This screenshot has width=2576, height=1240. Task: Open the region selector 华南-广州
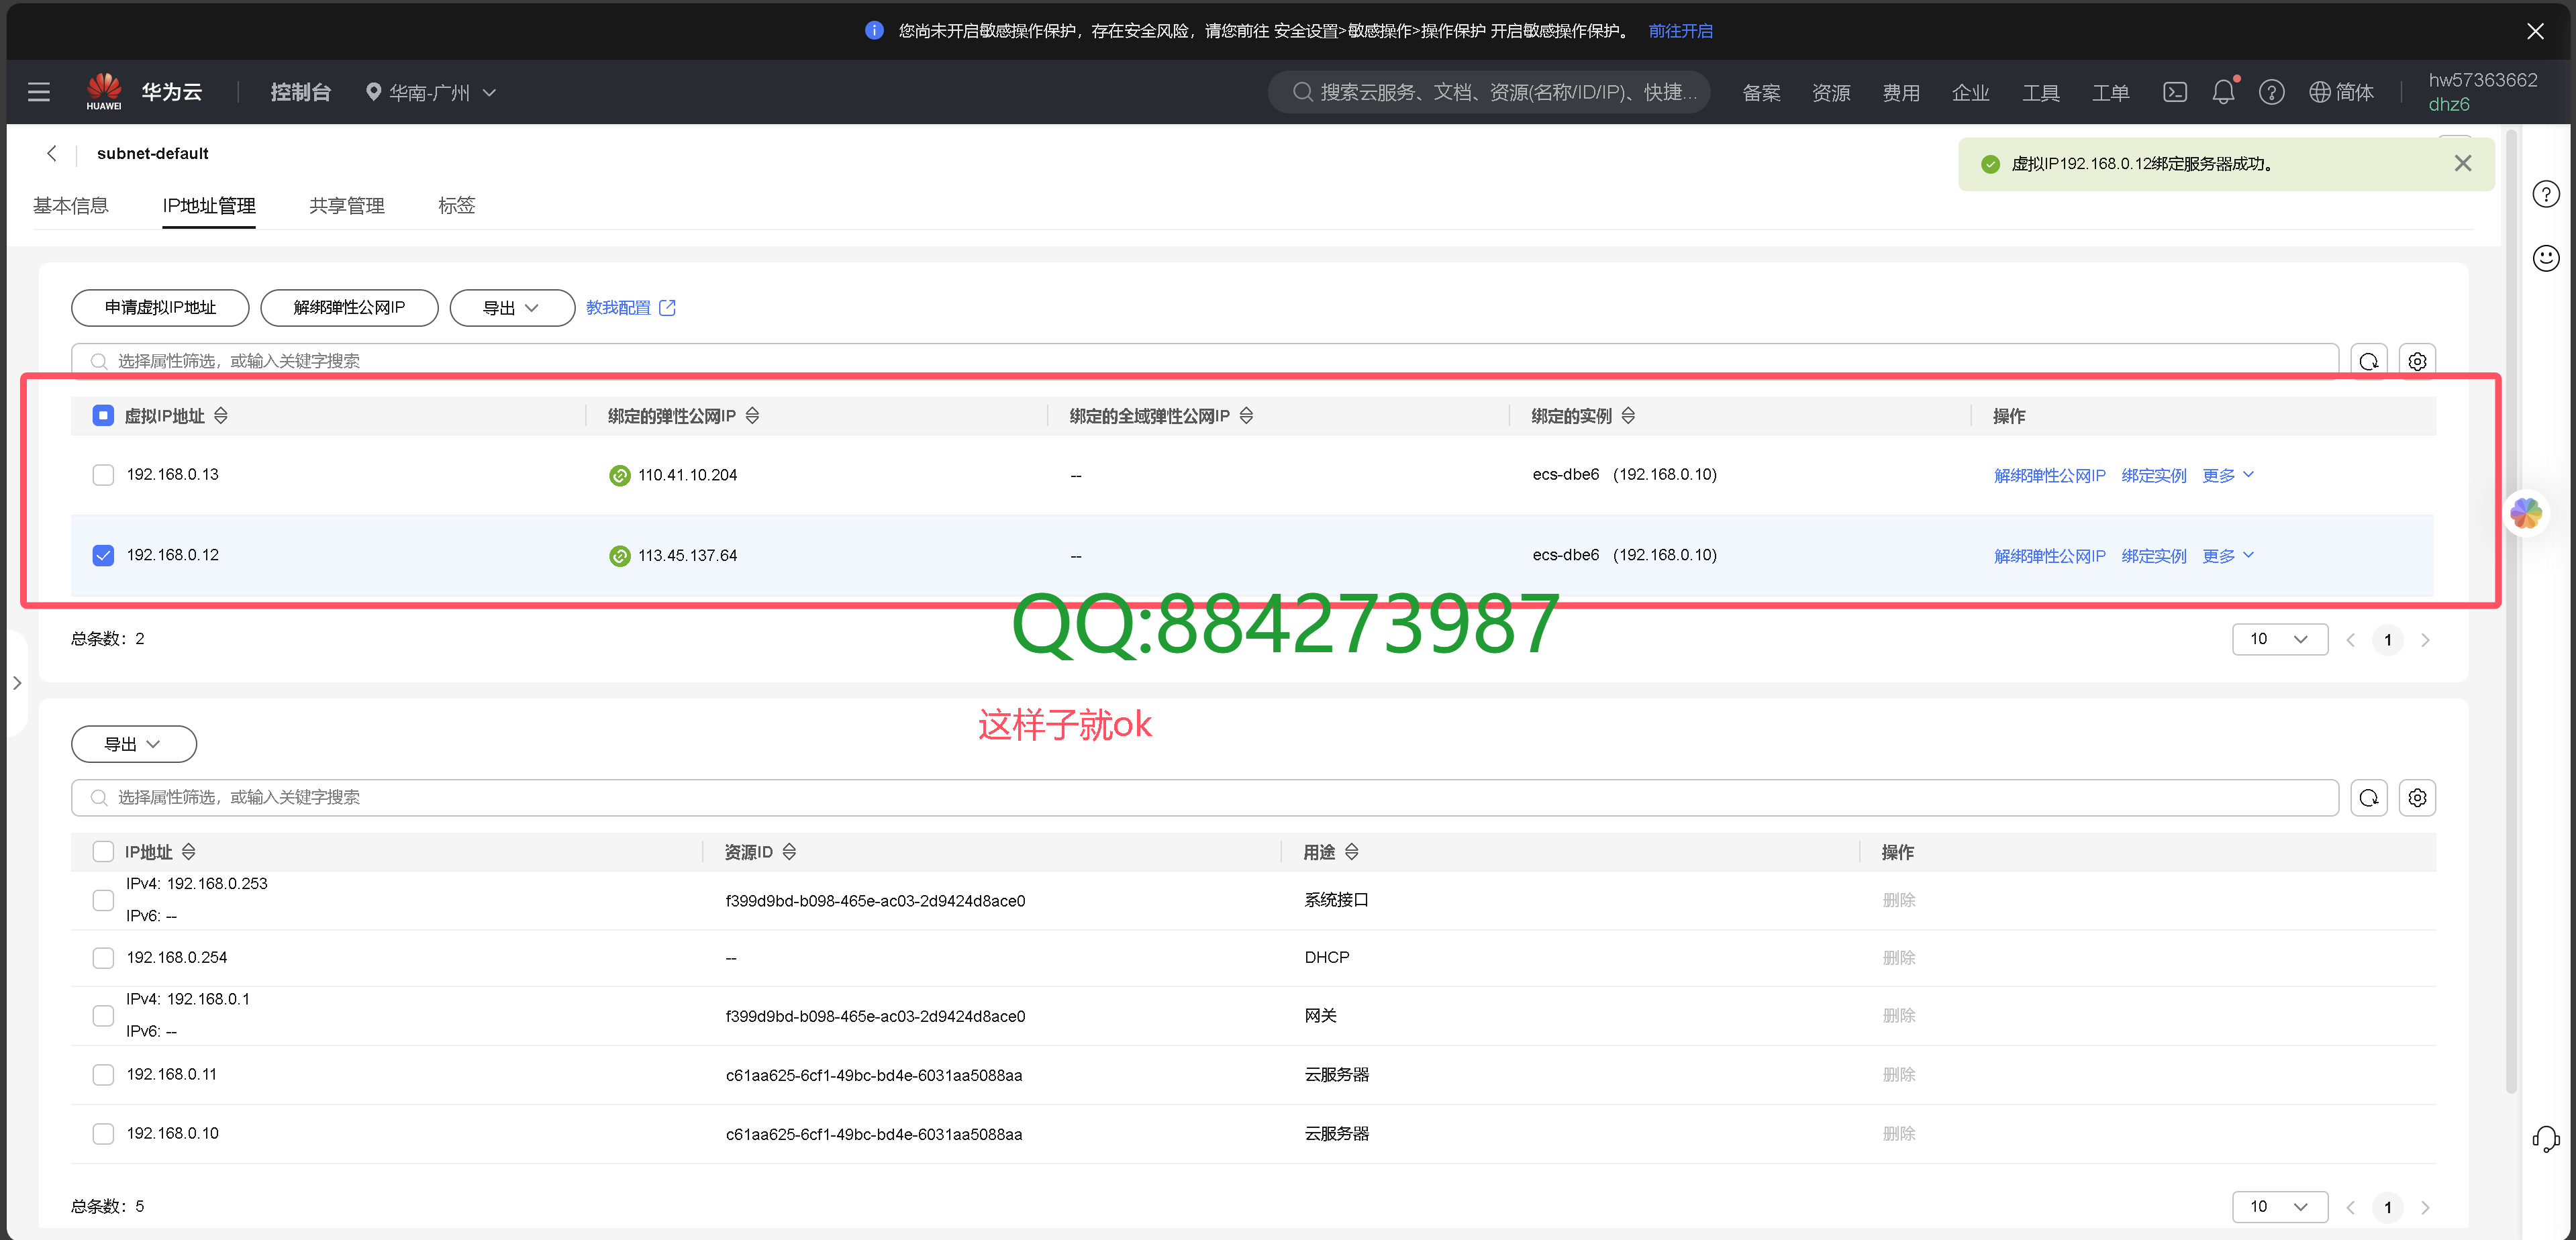(430, 92)
